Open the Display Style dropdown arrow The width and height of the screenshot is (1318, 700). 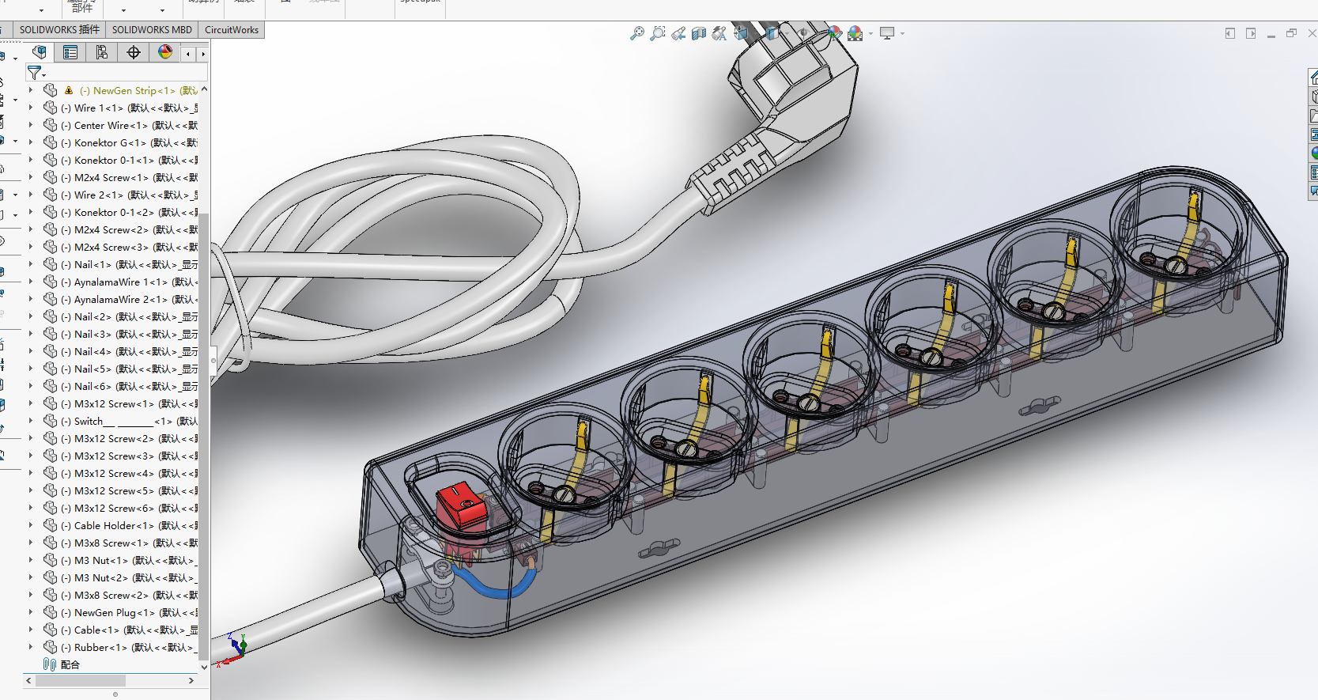coord(787,34)
